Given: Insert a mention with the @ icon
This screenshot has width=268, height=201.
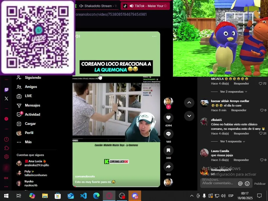Looking at the screenshot, I should pos(240,184).
